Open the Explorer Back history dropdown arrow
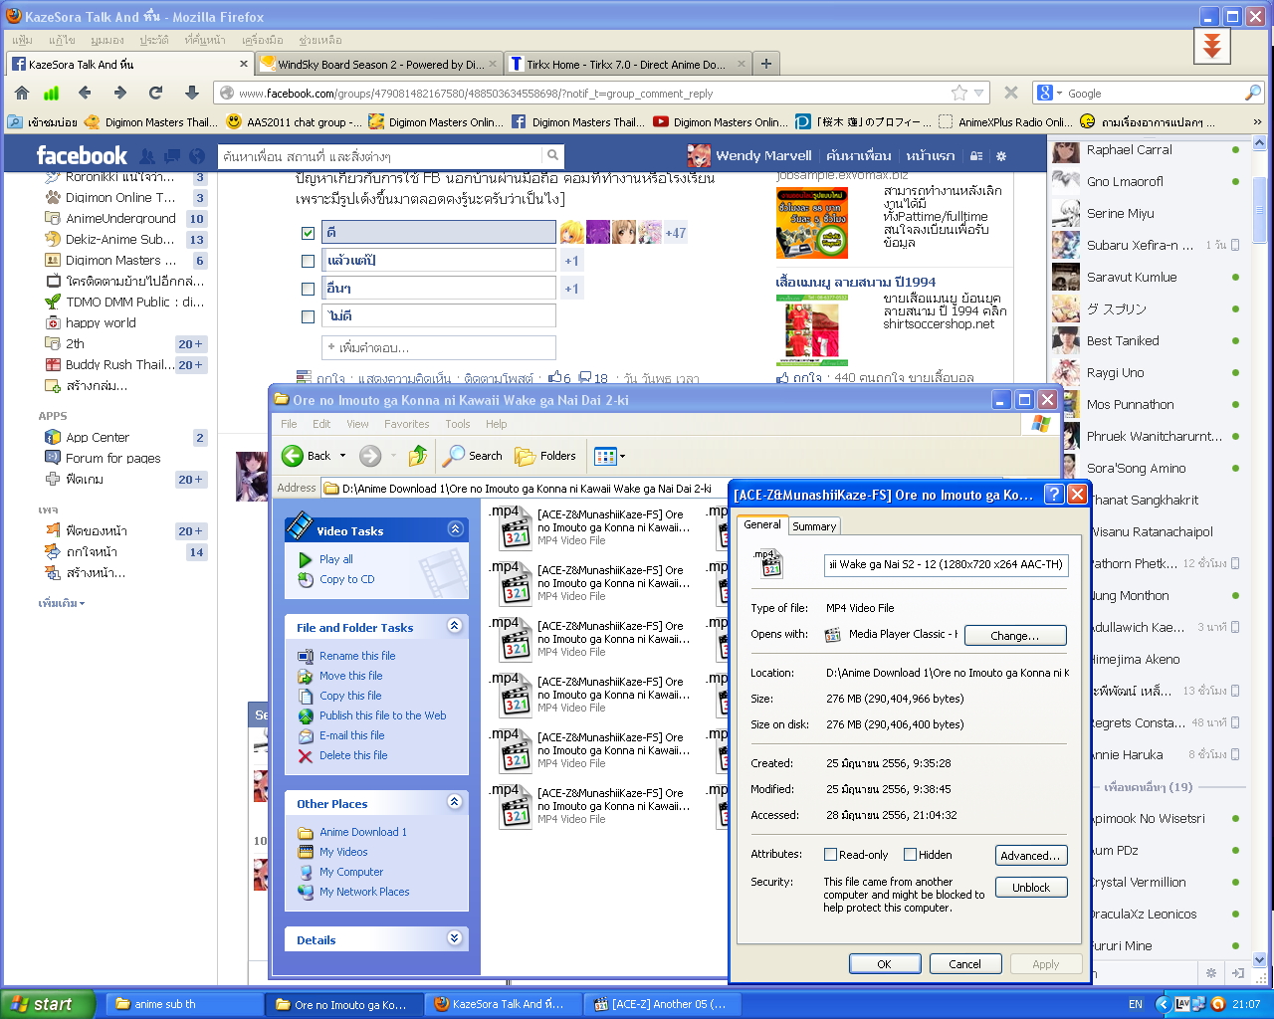This screenshot has height=1019, width=1274. (342, 456)
